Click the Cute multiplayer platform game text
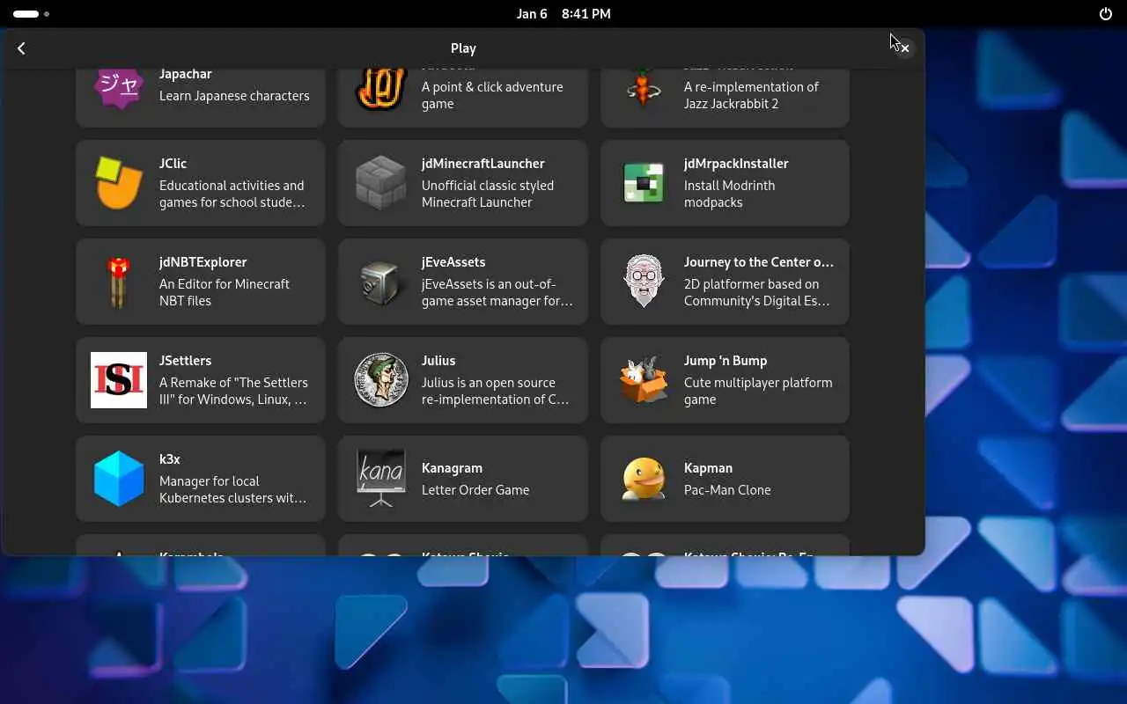The image size is (1127, 704). (758, 391)
